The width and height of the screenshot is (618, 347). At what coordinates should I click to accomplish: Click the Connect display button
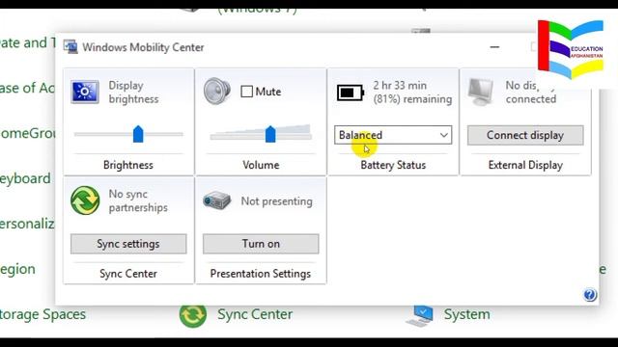click(525, 135)
